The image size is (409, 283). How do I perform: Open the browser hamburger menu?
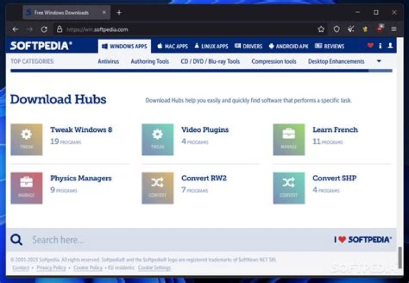(394, 29)
